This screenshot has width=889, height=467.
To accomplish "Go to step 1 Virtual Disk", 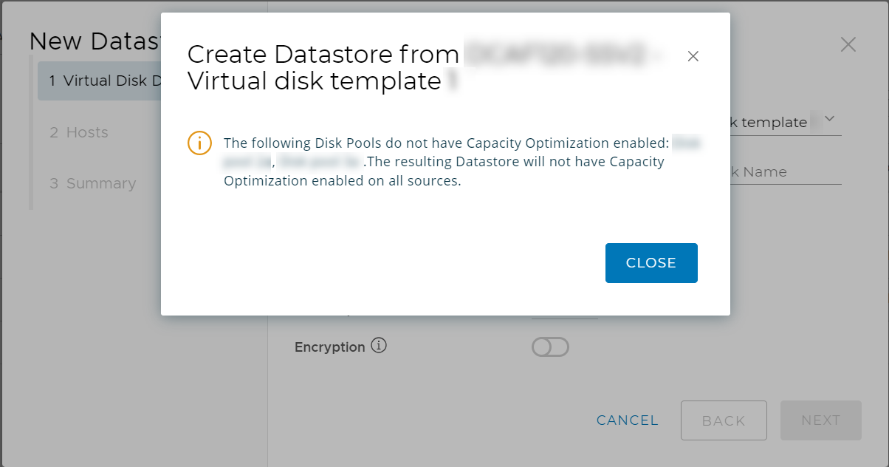I will (x=100, y=81).
